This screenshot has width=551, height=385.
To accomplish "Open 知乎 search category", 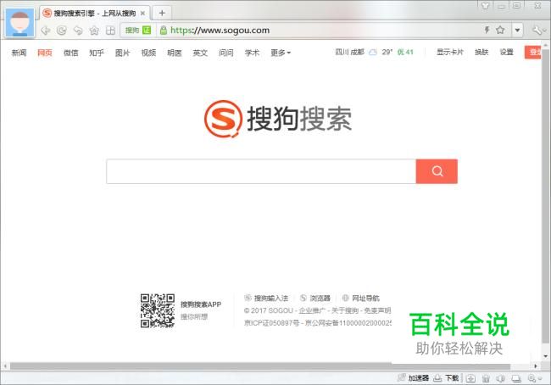I will pos(97,53).
